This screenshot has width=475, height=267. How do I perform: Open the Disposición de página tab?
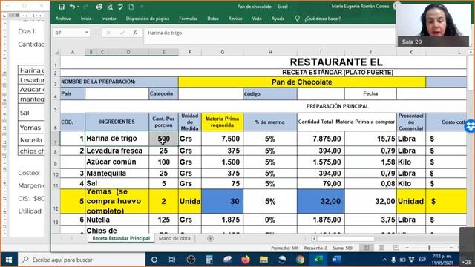point(148,19)
